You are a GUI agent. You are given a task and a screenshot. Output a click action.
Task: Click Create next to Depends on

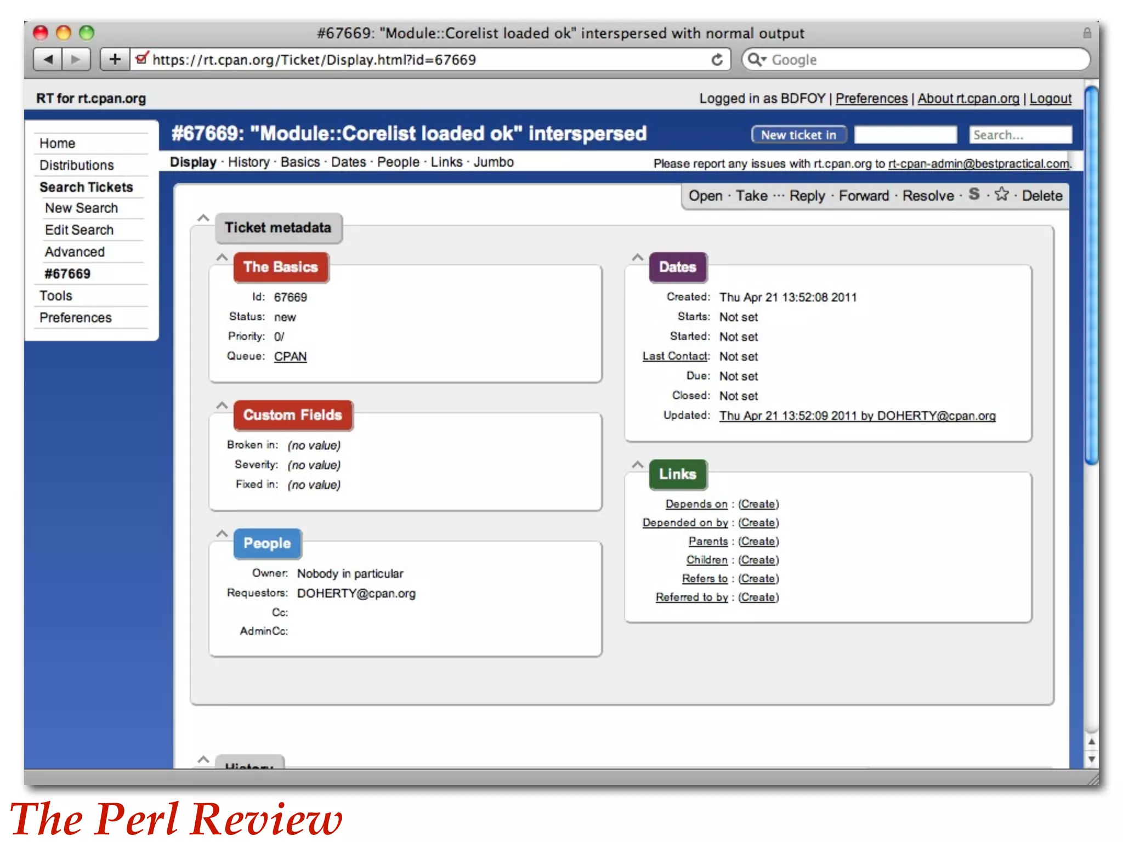tap(758, 504)
